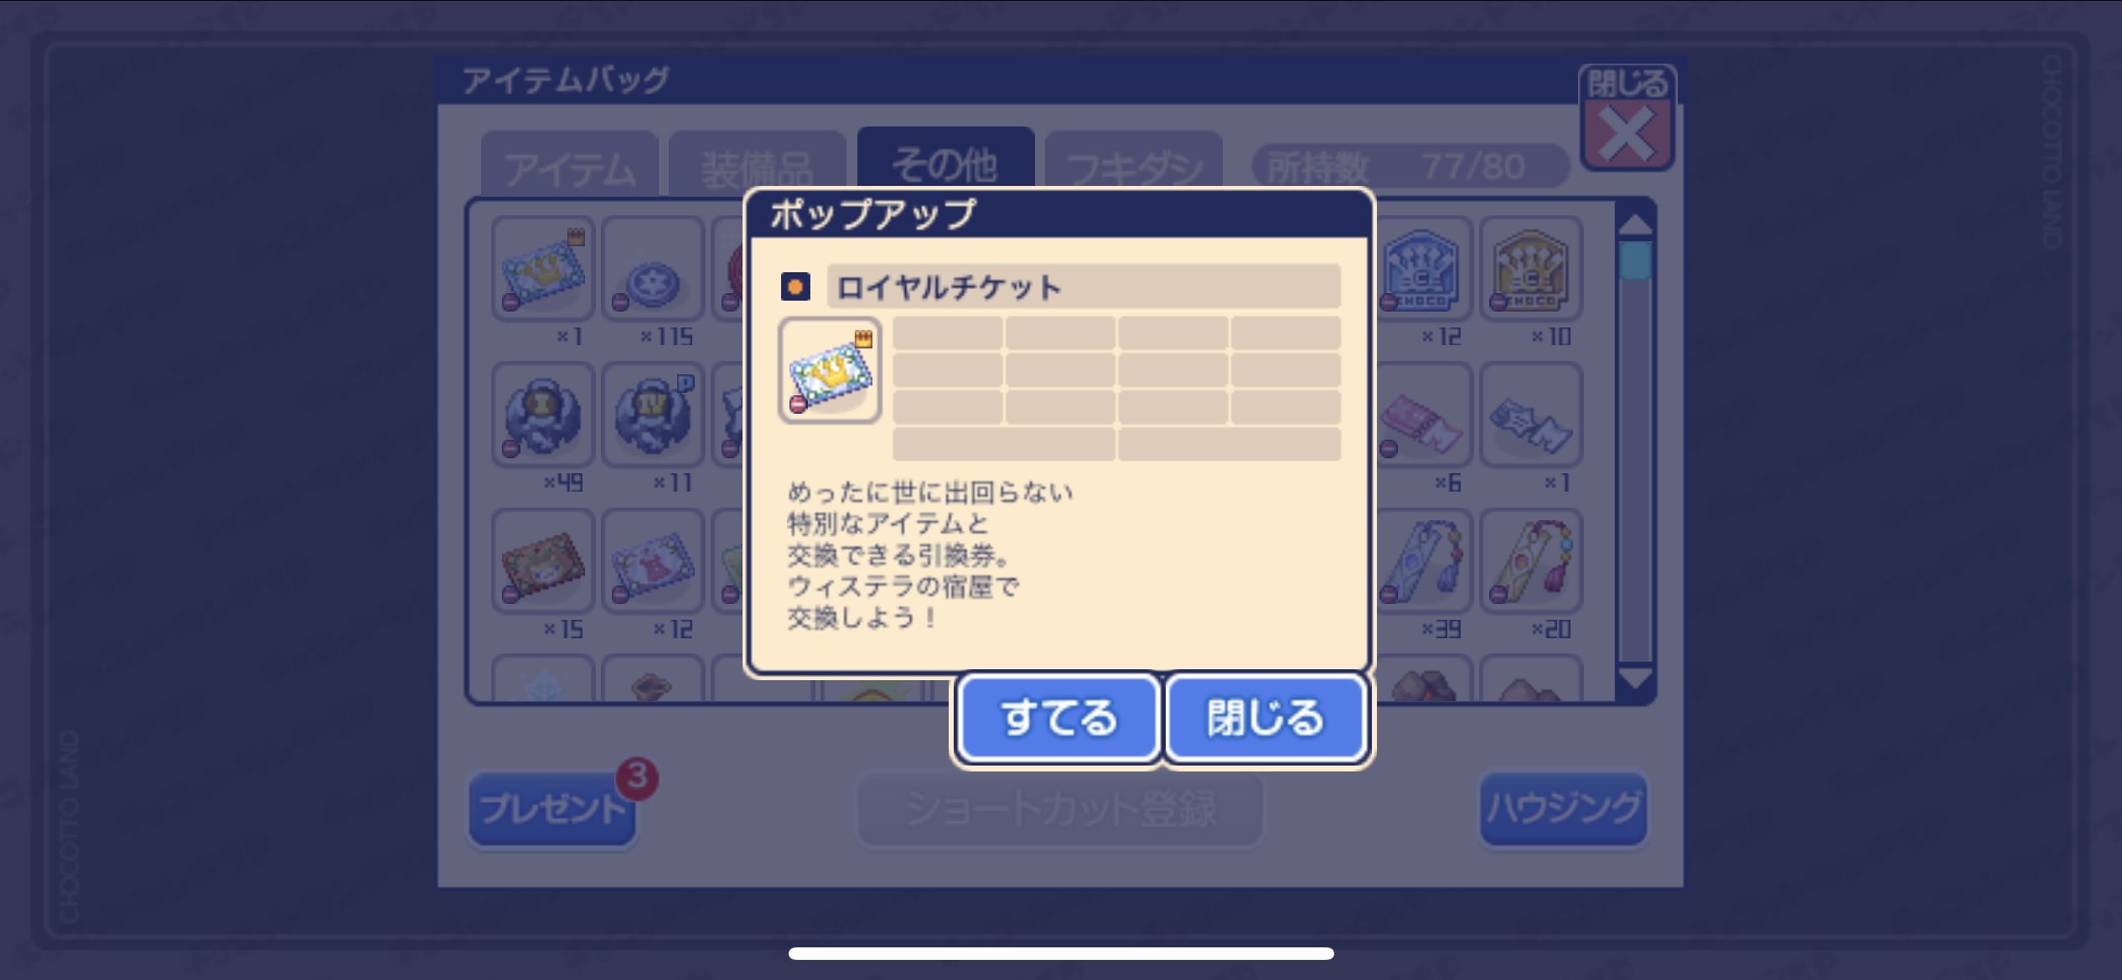This screenshot has height=980, width=2122.
Task: Open the ハウジング menu
Action: [1563, 808]
